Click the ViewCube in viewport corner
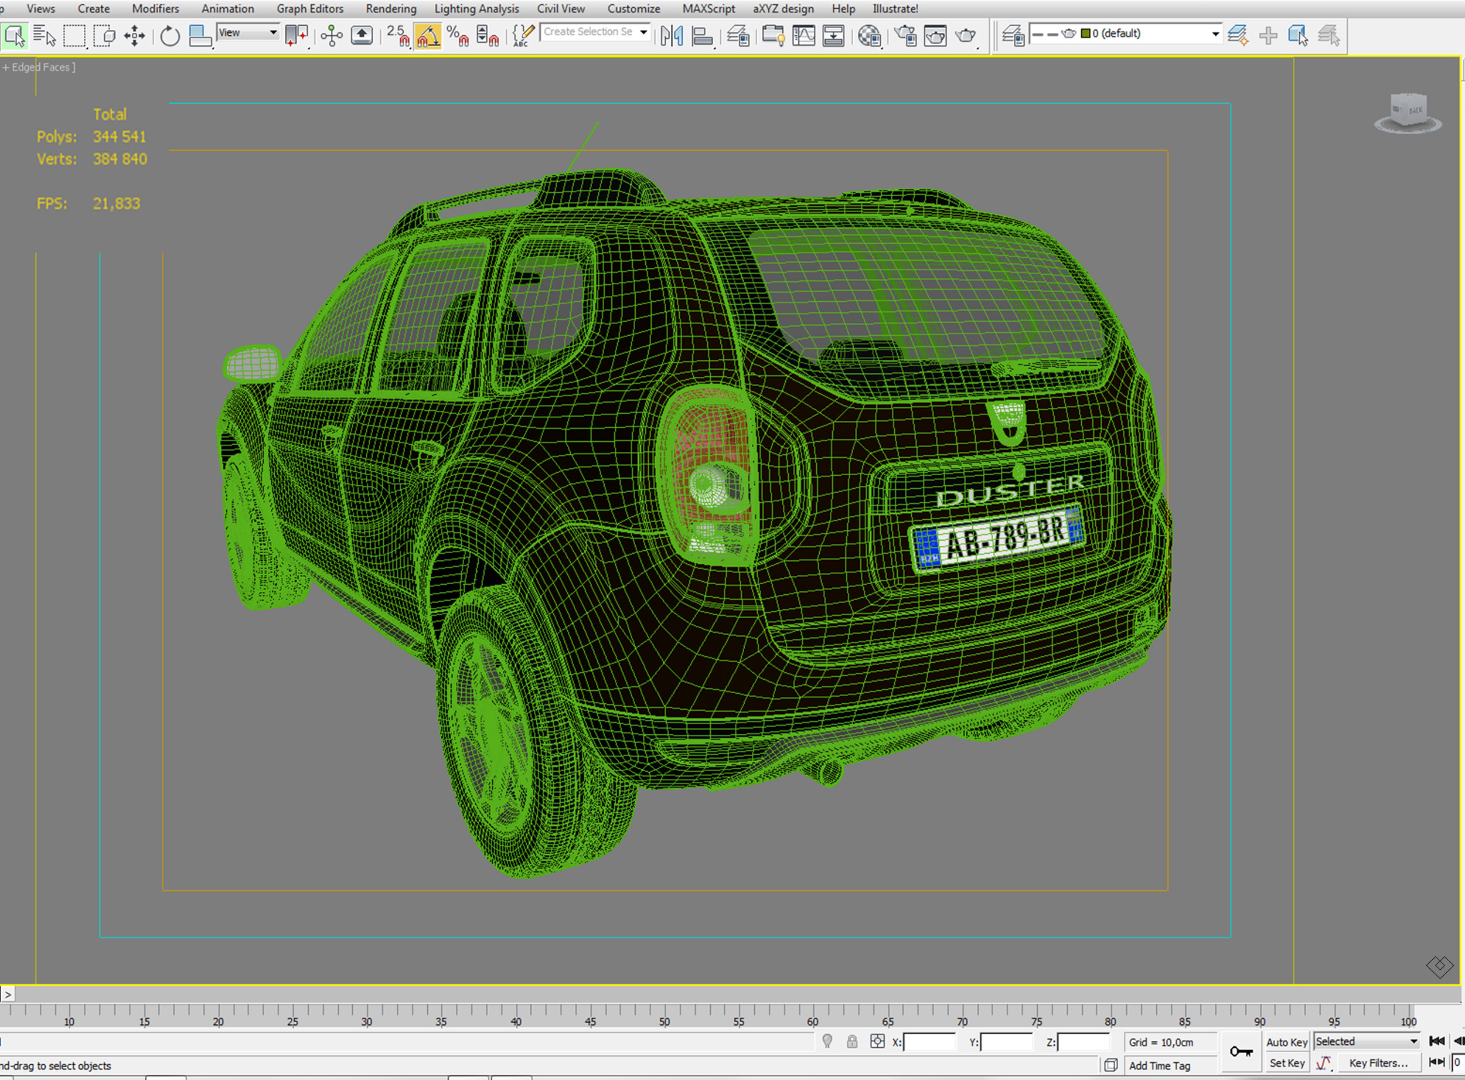The width and height of the screenshot is (1465, 1080). click(x=1408, y=113)
